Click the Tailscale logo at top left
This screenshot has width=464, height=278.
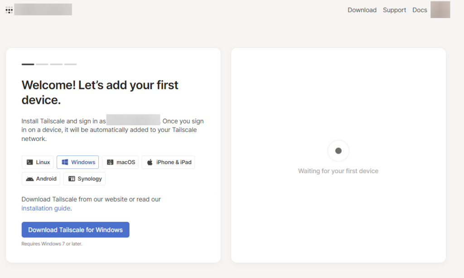(x=43, y=9)
